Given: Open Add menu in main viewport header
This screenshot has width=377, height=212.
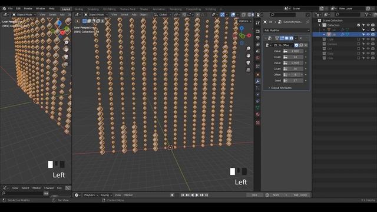Looking at the screenshot, I should (x=134, y=15).
